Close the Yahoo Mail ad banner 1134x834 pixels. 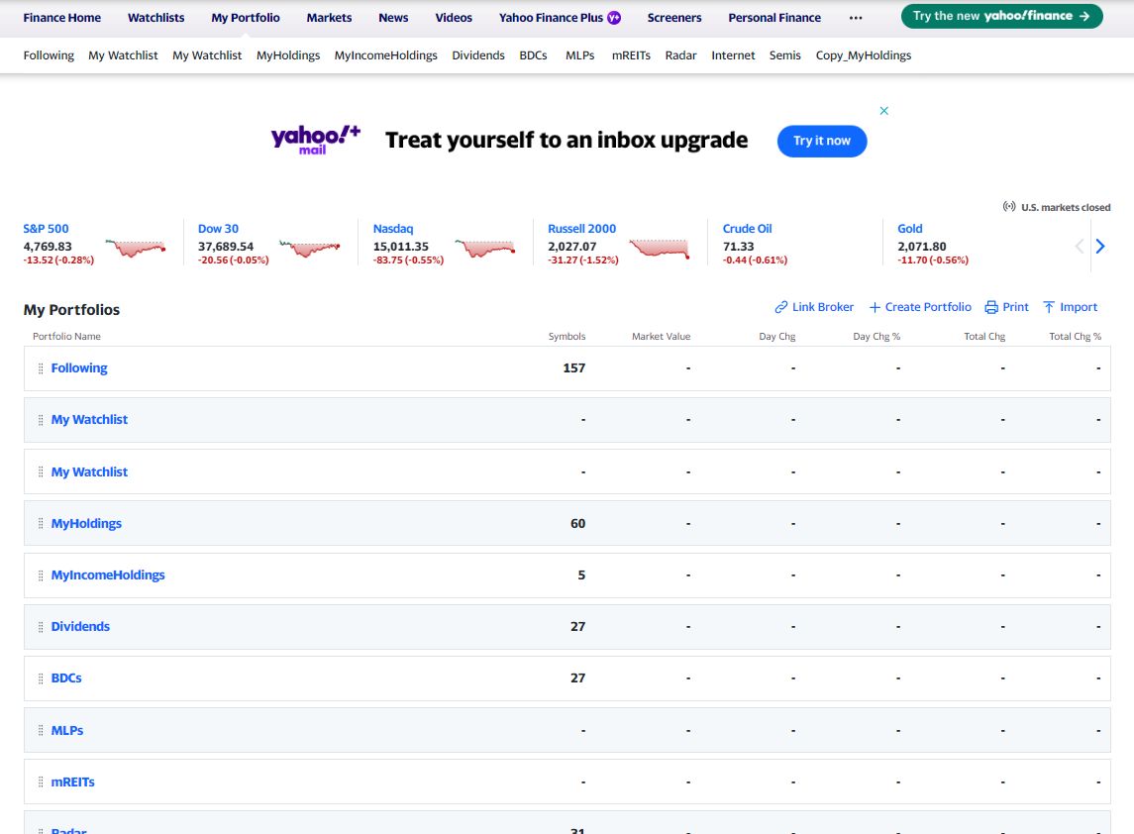(x=884, y=111)
